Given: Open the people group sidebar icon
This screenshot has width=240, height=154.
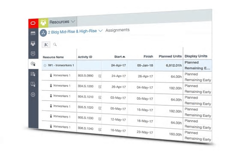Looking at the screenshot, I should tap(33, 43).
